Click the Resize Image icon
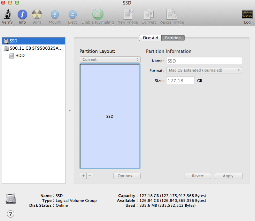 172,14
